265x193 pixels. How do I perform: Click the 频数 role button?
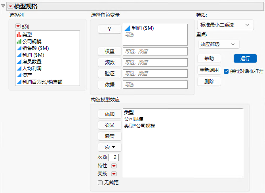[x=109, y=62]
